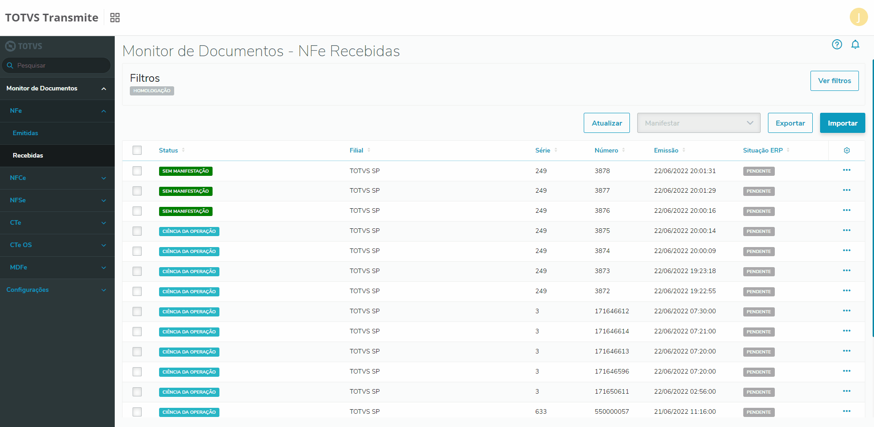
Task: Collapse the Monitor de Documentos section
Action: (x=57, y=89)
